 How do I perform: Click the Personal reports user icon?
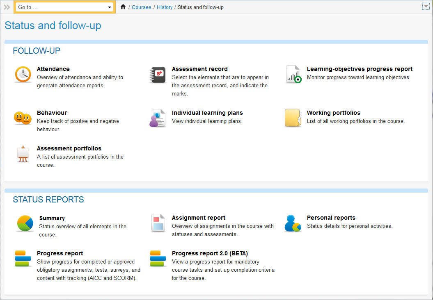[293, 223]
